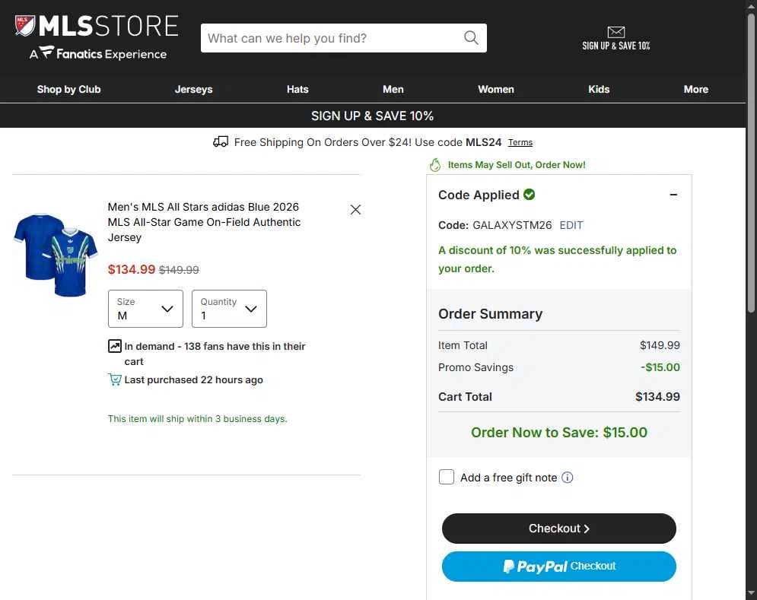
Task: Click the black Checkout button
Action: pos(558,529)
